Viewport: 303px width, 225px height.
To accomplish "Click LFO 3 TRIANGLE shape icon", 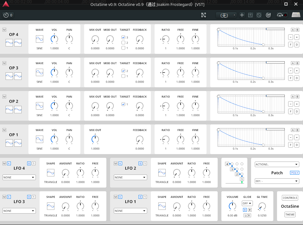I will tap(51, 206).
